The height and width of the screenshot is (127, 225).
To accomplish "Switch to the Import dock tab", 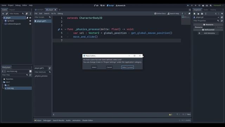I will point(12,10).
